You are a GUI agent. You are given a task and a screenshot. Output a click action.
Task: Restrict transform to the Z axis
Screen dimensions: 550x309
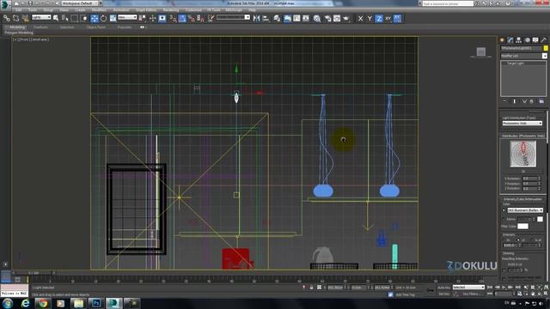coord(379,18)
